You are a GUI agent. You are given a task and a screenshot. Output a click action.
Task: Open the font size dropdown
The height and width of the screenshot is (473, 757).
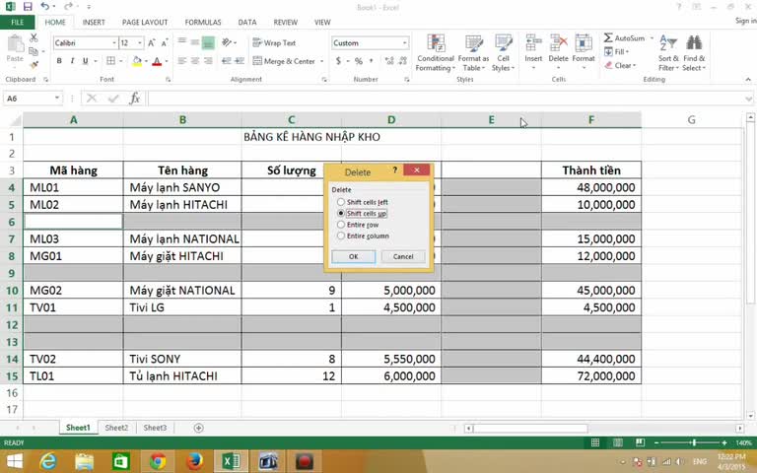coord(140,43)
